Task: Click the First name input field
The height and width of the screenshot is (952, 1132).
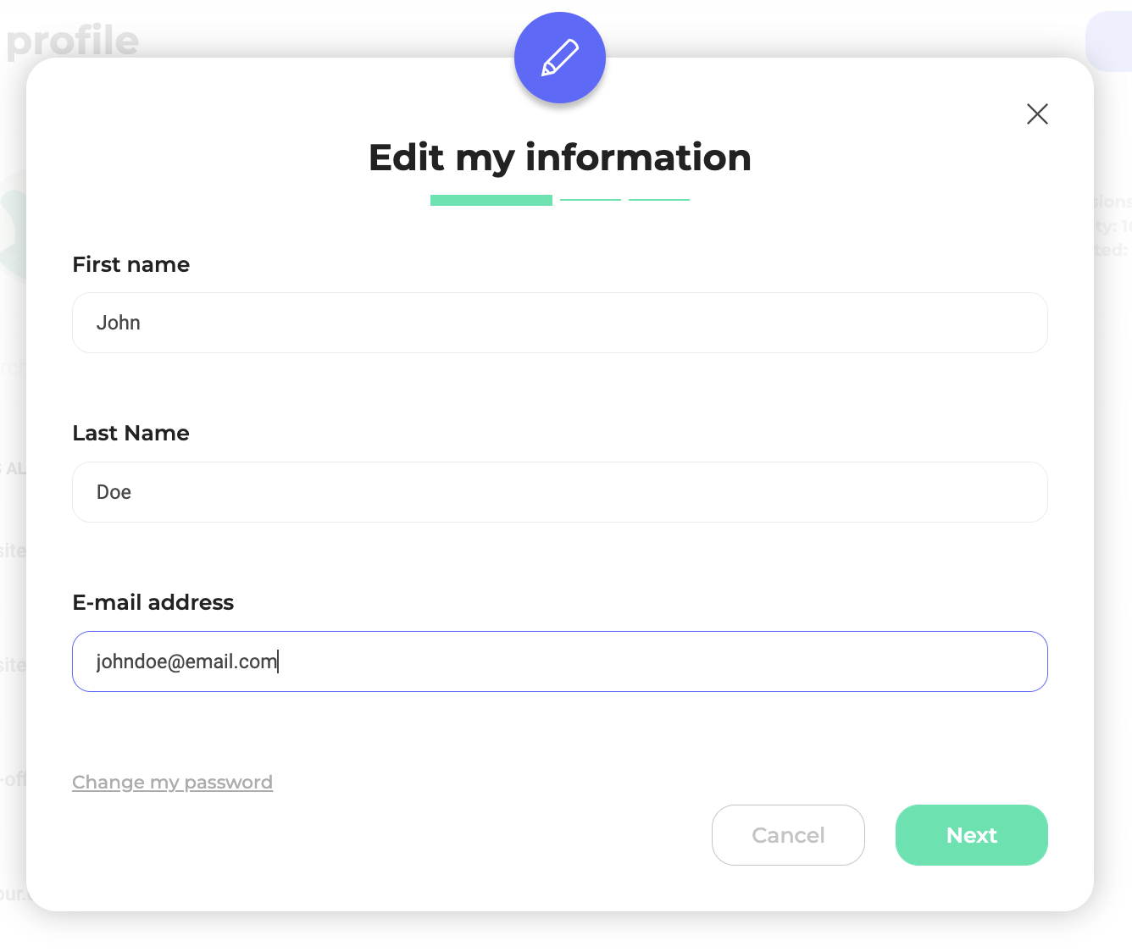Action: 559,323
